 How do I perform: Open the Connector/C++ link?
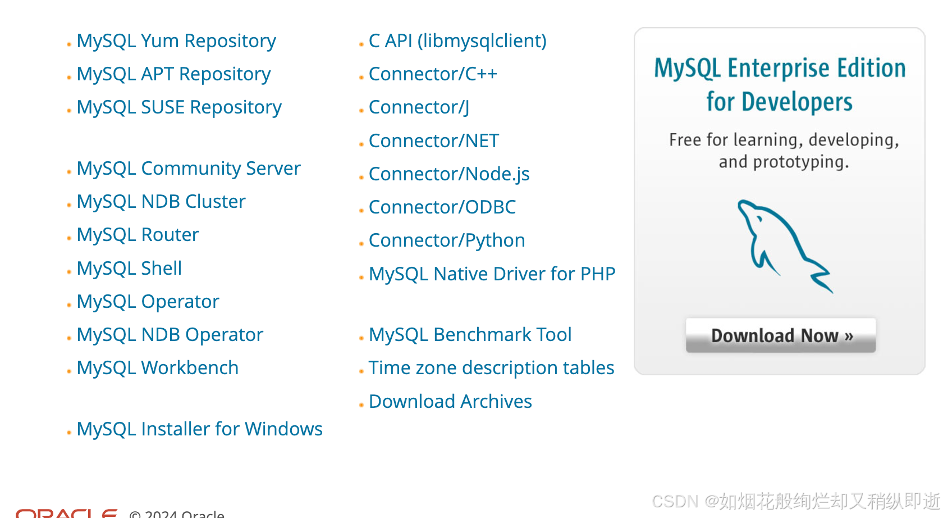click(433, 74)
